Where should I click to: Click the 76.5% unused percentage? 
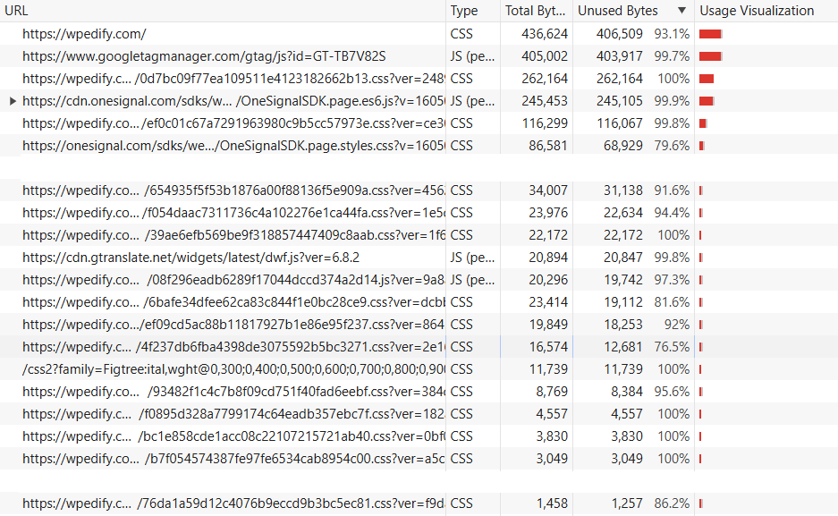pyautogui.click(x=672, y=348)
